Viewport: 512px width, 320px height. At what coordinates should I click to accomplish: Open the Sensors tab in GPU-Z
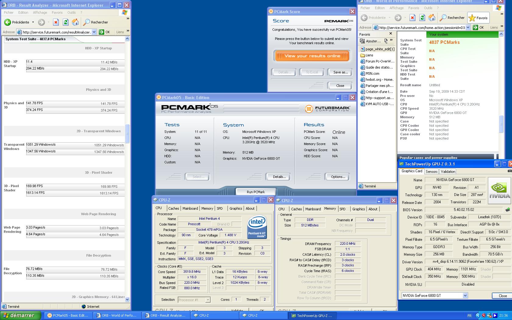pyautogui.click(x=431, y=172)
